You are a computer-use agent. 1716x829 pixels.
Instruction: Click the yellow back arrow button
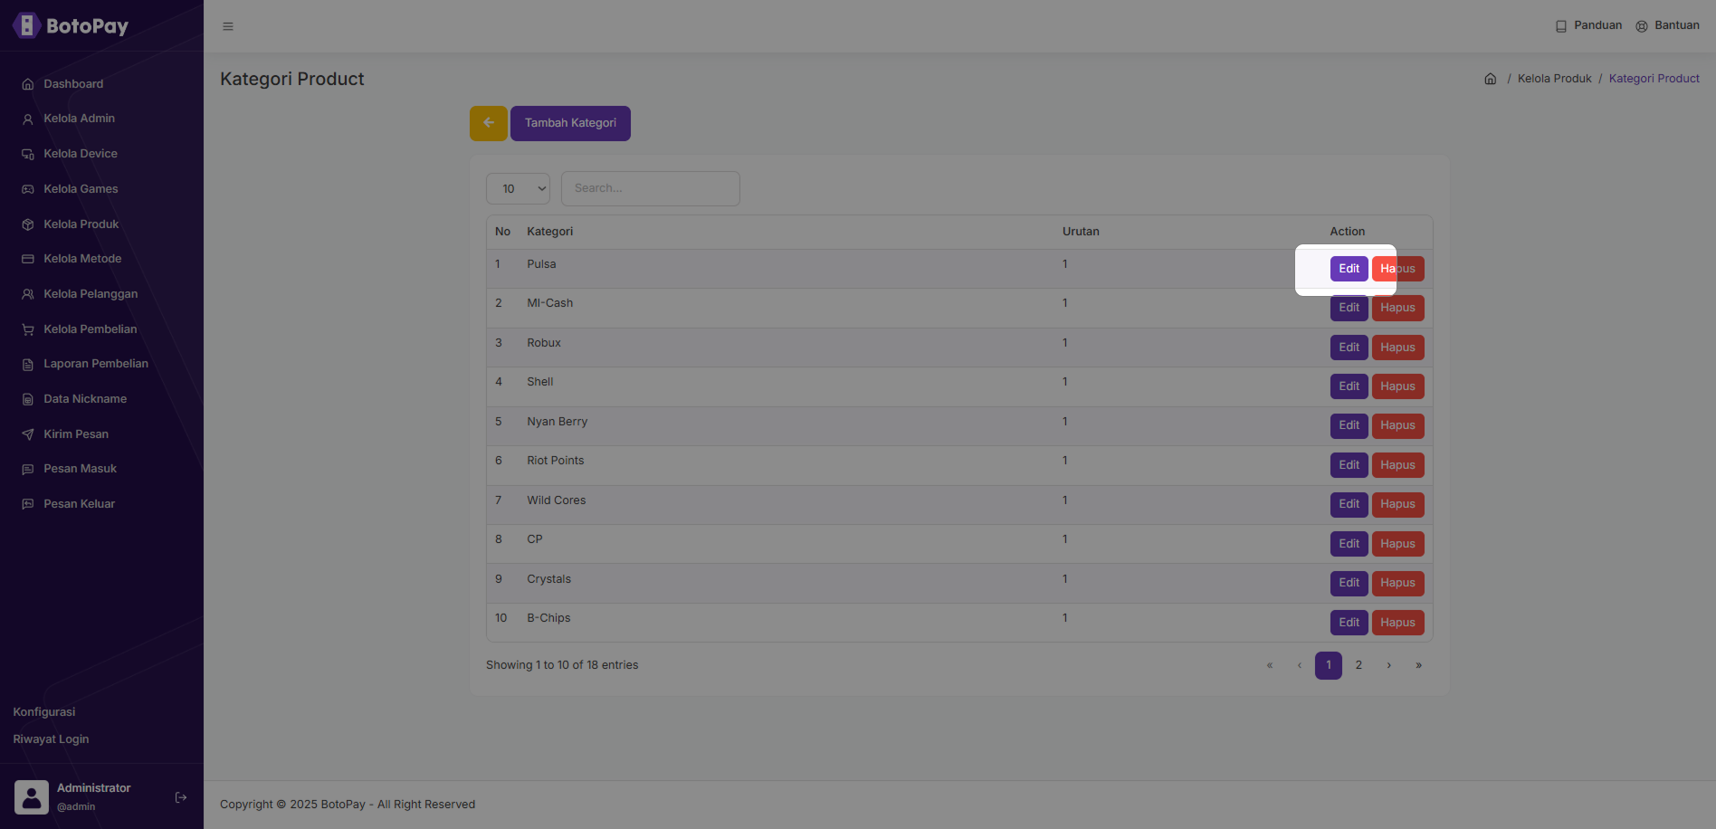[489, 123]
